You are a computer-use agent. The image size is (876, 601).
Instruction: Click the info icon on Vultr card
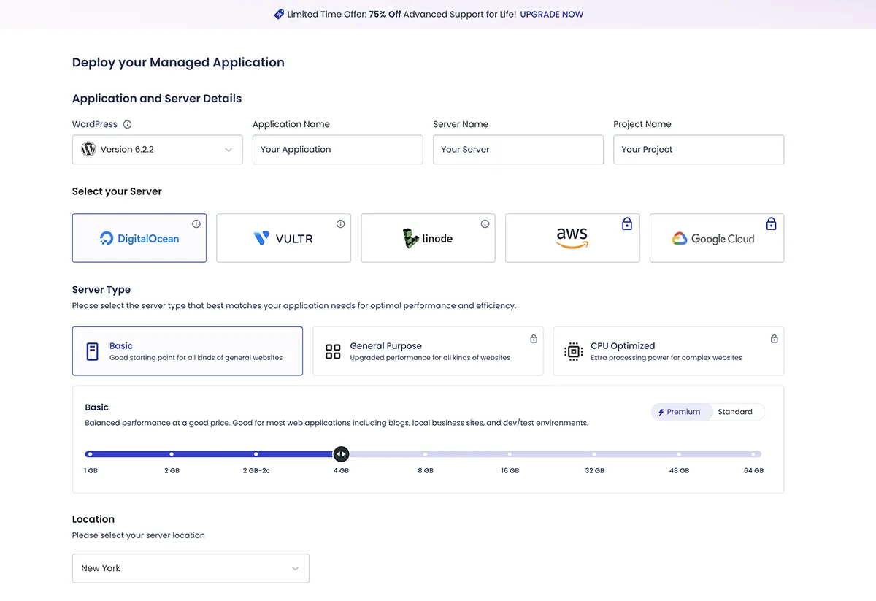click(341, 223)
